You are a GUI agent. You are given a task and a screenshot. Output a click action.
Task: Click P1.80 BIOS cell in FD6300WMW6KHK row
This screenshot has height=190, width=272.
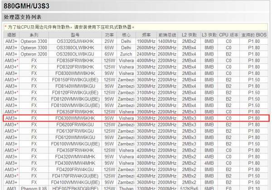[x=254, y=118]
